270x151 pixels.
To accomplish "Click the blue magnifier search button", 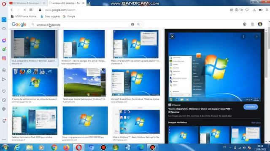I will coord(138,24).
